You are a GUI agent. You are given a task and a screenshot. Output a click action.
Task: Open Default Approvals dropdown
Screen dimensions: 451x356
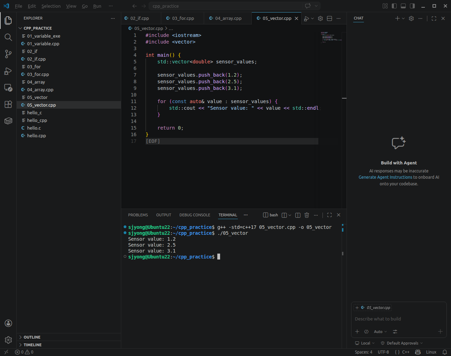402,343
